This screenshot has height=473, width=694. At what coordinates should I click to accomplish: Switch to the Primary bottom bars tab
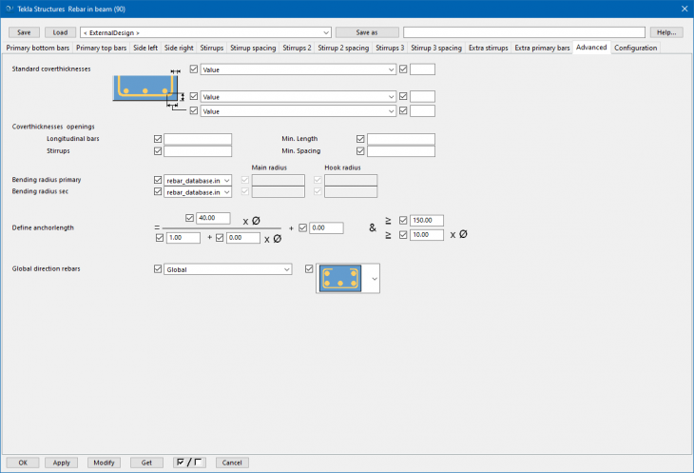tap(39, 48)
